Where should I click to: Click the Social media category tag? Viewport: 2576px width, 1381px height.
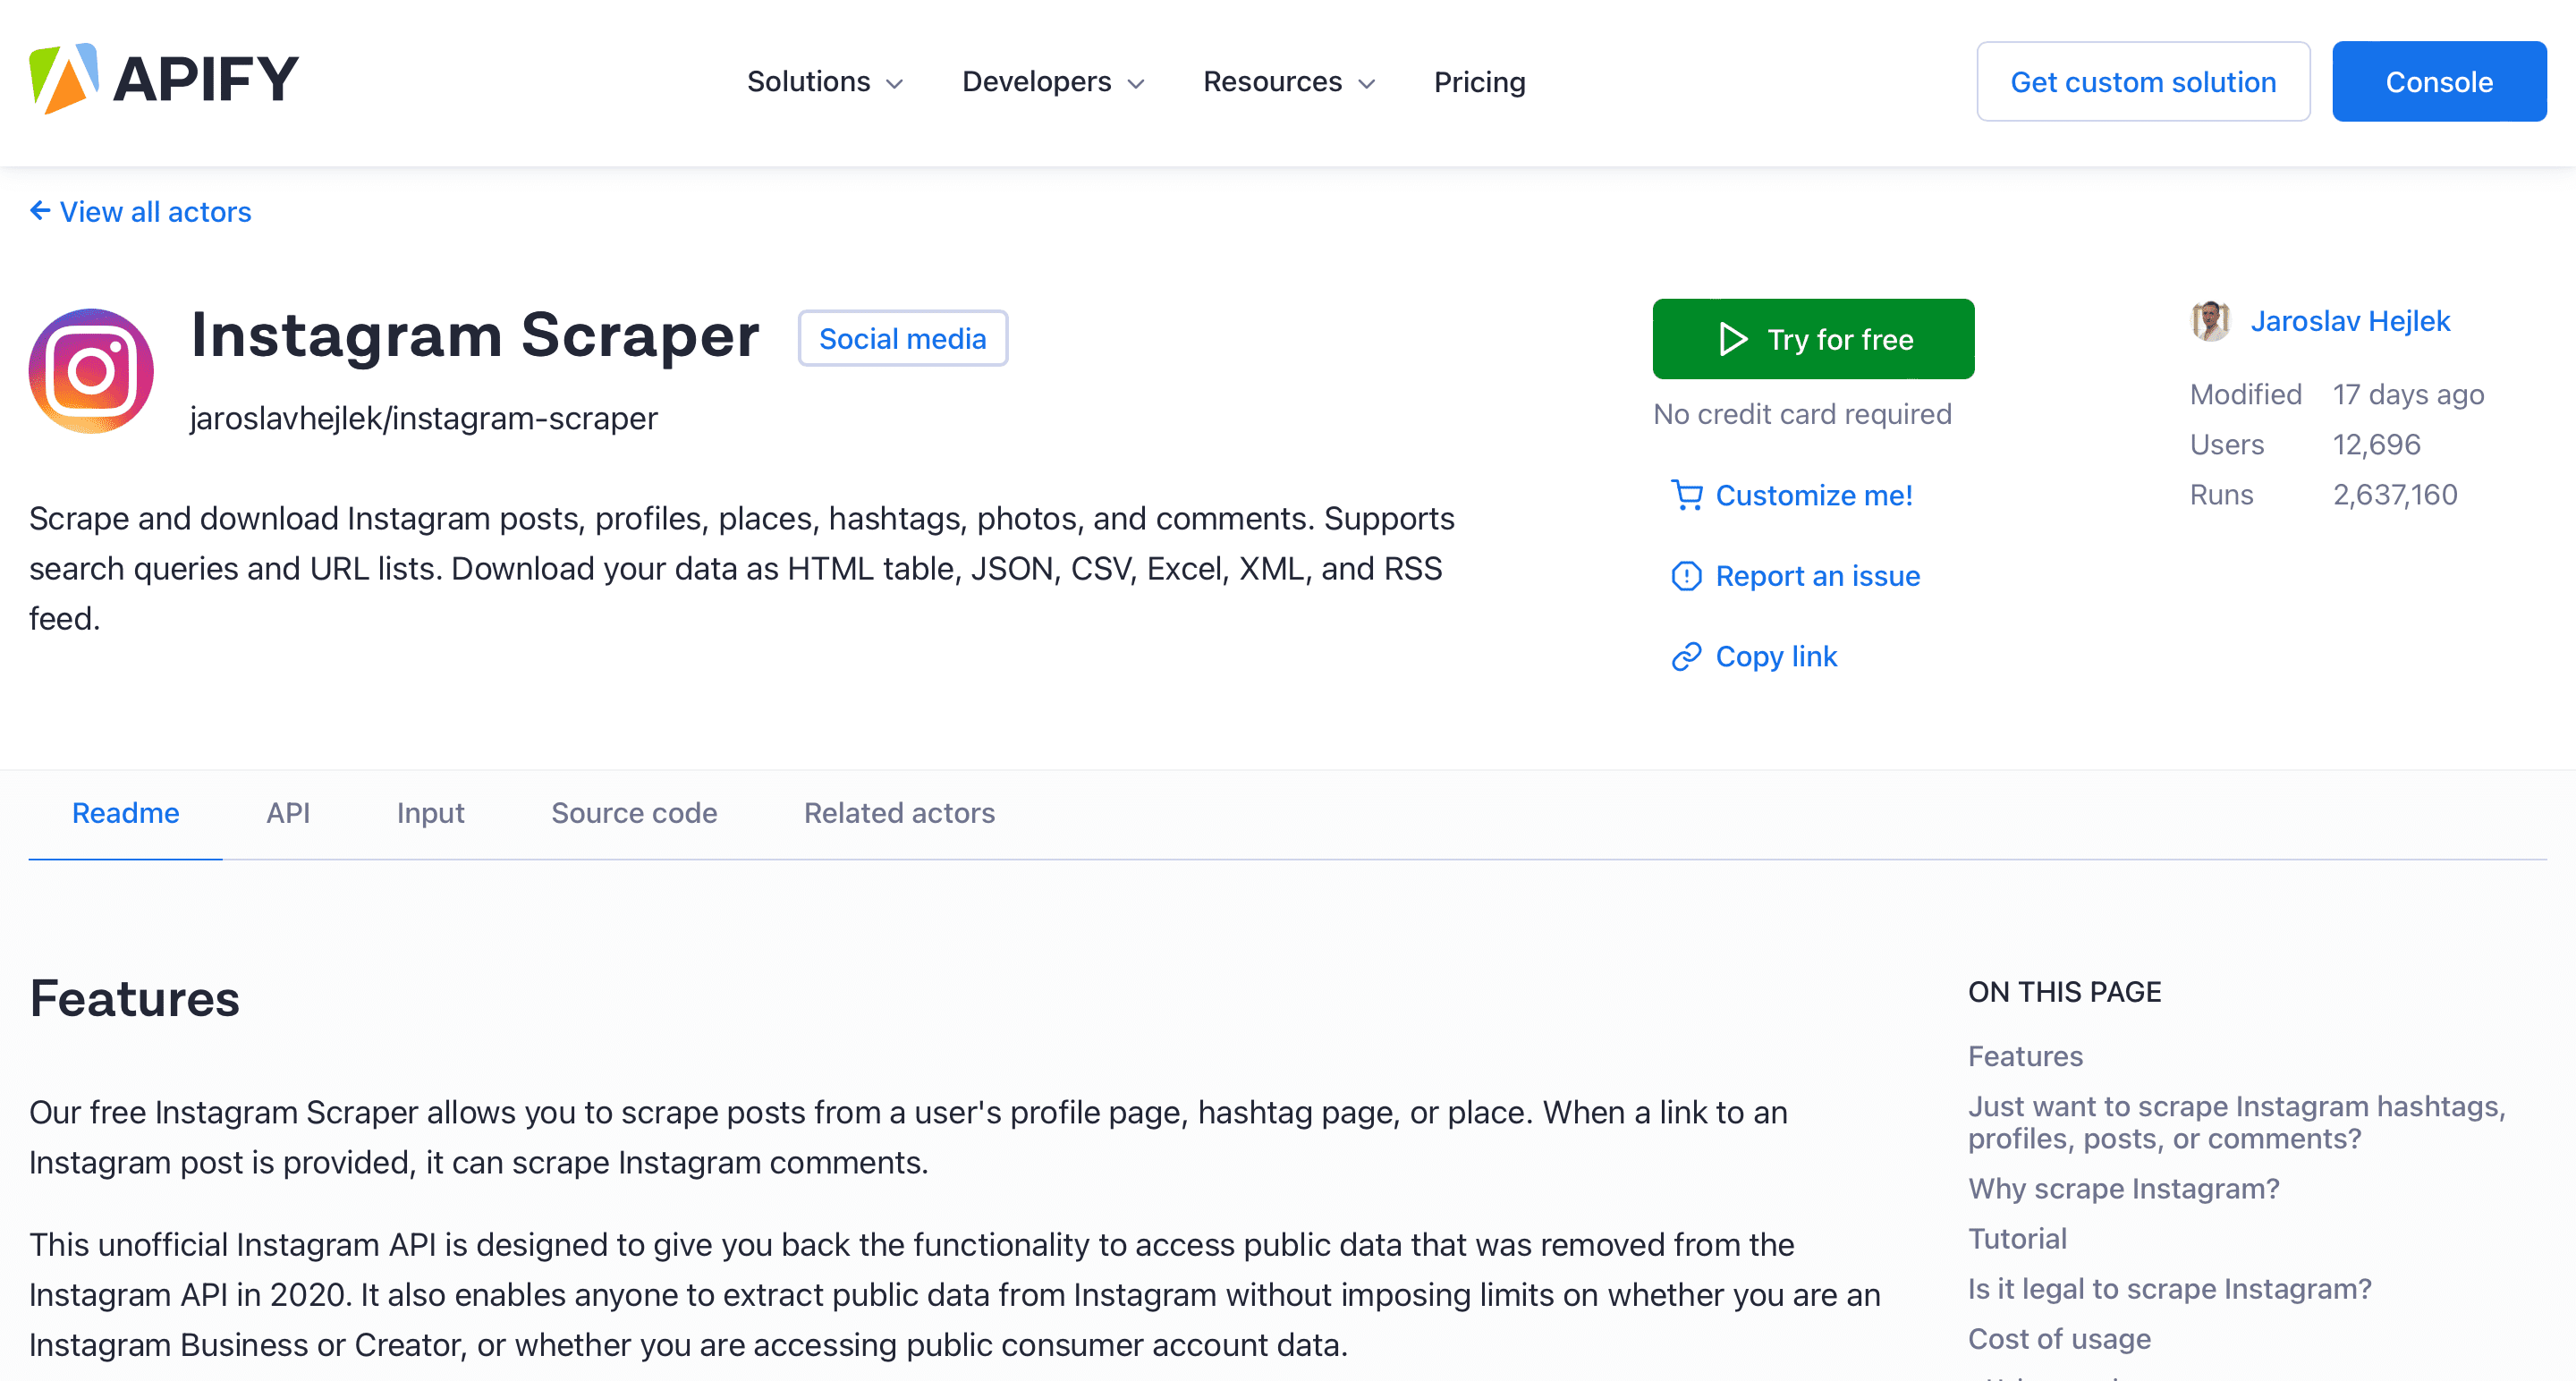[903, 339]
